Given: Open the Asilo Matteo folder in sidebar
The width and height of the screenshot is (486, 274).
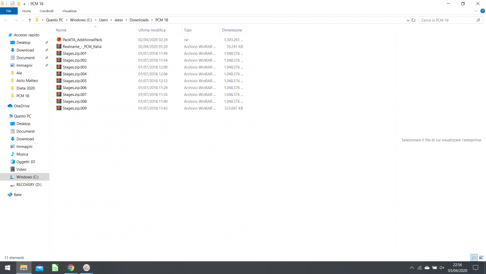Looking at the screenshot, I should 27,81.
